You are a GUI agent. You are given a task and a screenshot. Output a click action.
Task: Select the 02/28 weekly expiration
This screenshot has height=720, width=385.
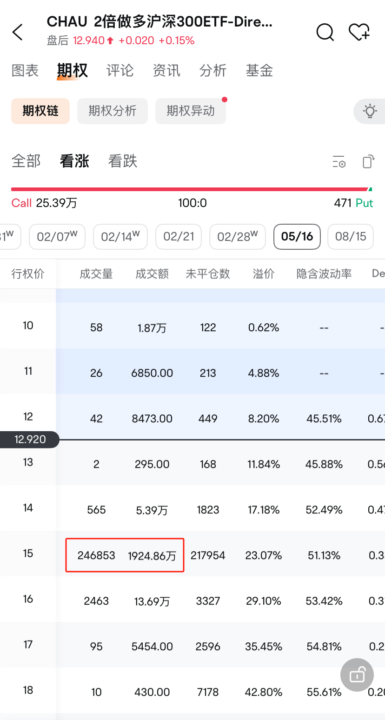[237, 237]
